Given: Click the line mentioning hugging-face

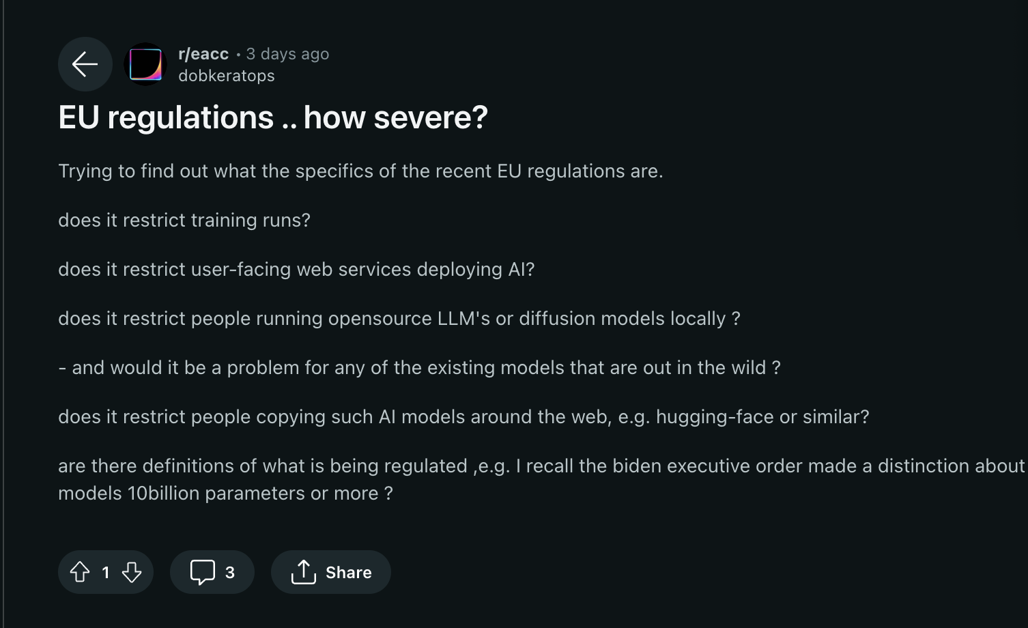Looking at the screenshot, I should coord(463,416).
